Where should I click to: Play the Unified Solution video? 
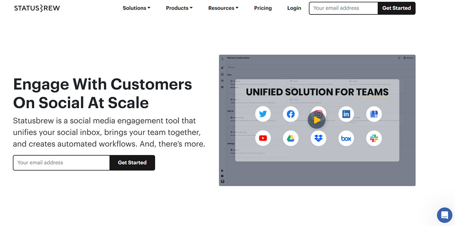pyautogui.click(x=317, y=120)
